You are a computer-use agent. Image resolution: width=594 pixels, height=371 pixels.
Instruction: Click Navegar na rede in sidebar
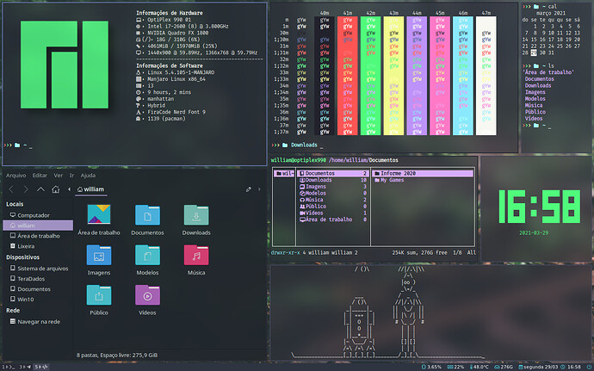(x=38, y=321)
